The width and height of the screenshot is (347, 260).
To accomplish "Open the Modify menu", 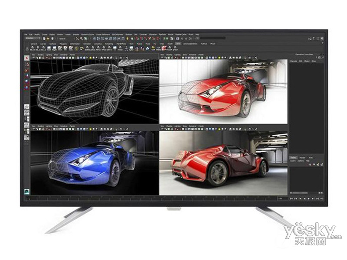I will tap(37, 35).
